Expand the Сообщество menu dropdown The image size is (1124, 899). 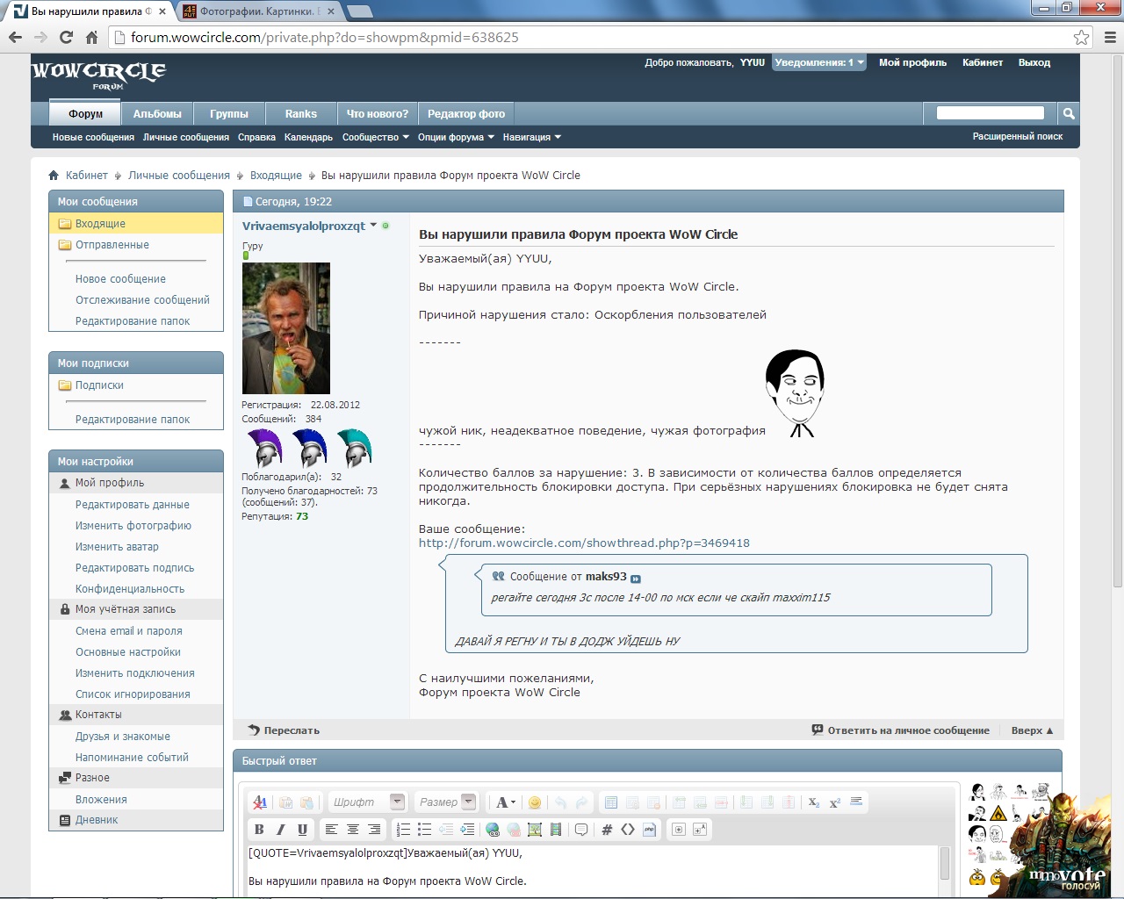pos(376,137)
